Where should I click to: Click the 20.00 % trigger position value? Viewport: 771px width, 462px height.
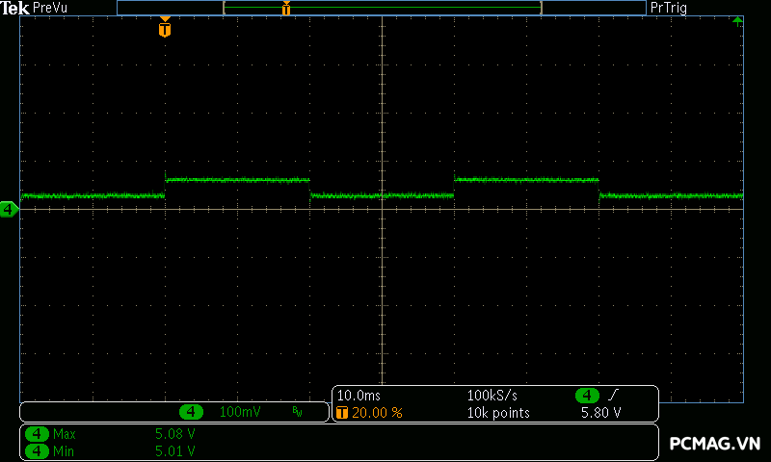point(377,412)
